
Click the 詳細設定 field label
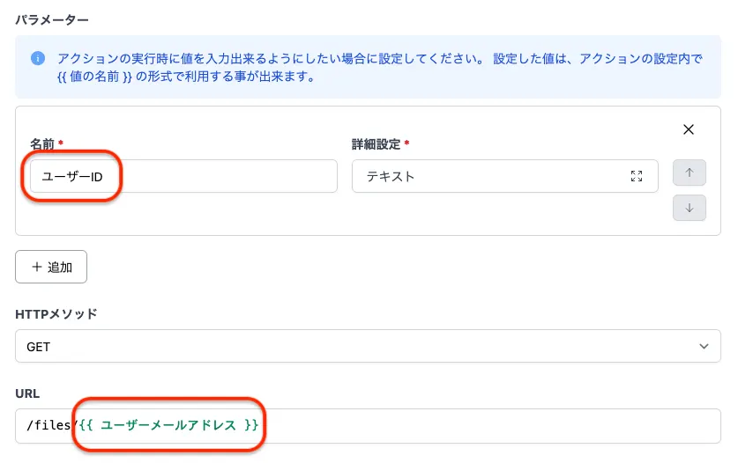coord(376,143)
